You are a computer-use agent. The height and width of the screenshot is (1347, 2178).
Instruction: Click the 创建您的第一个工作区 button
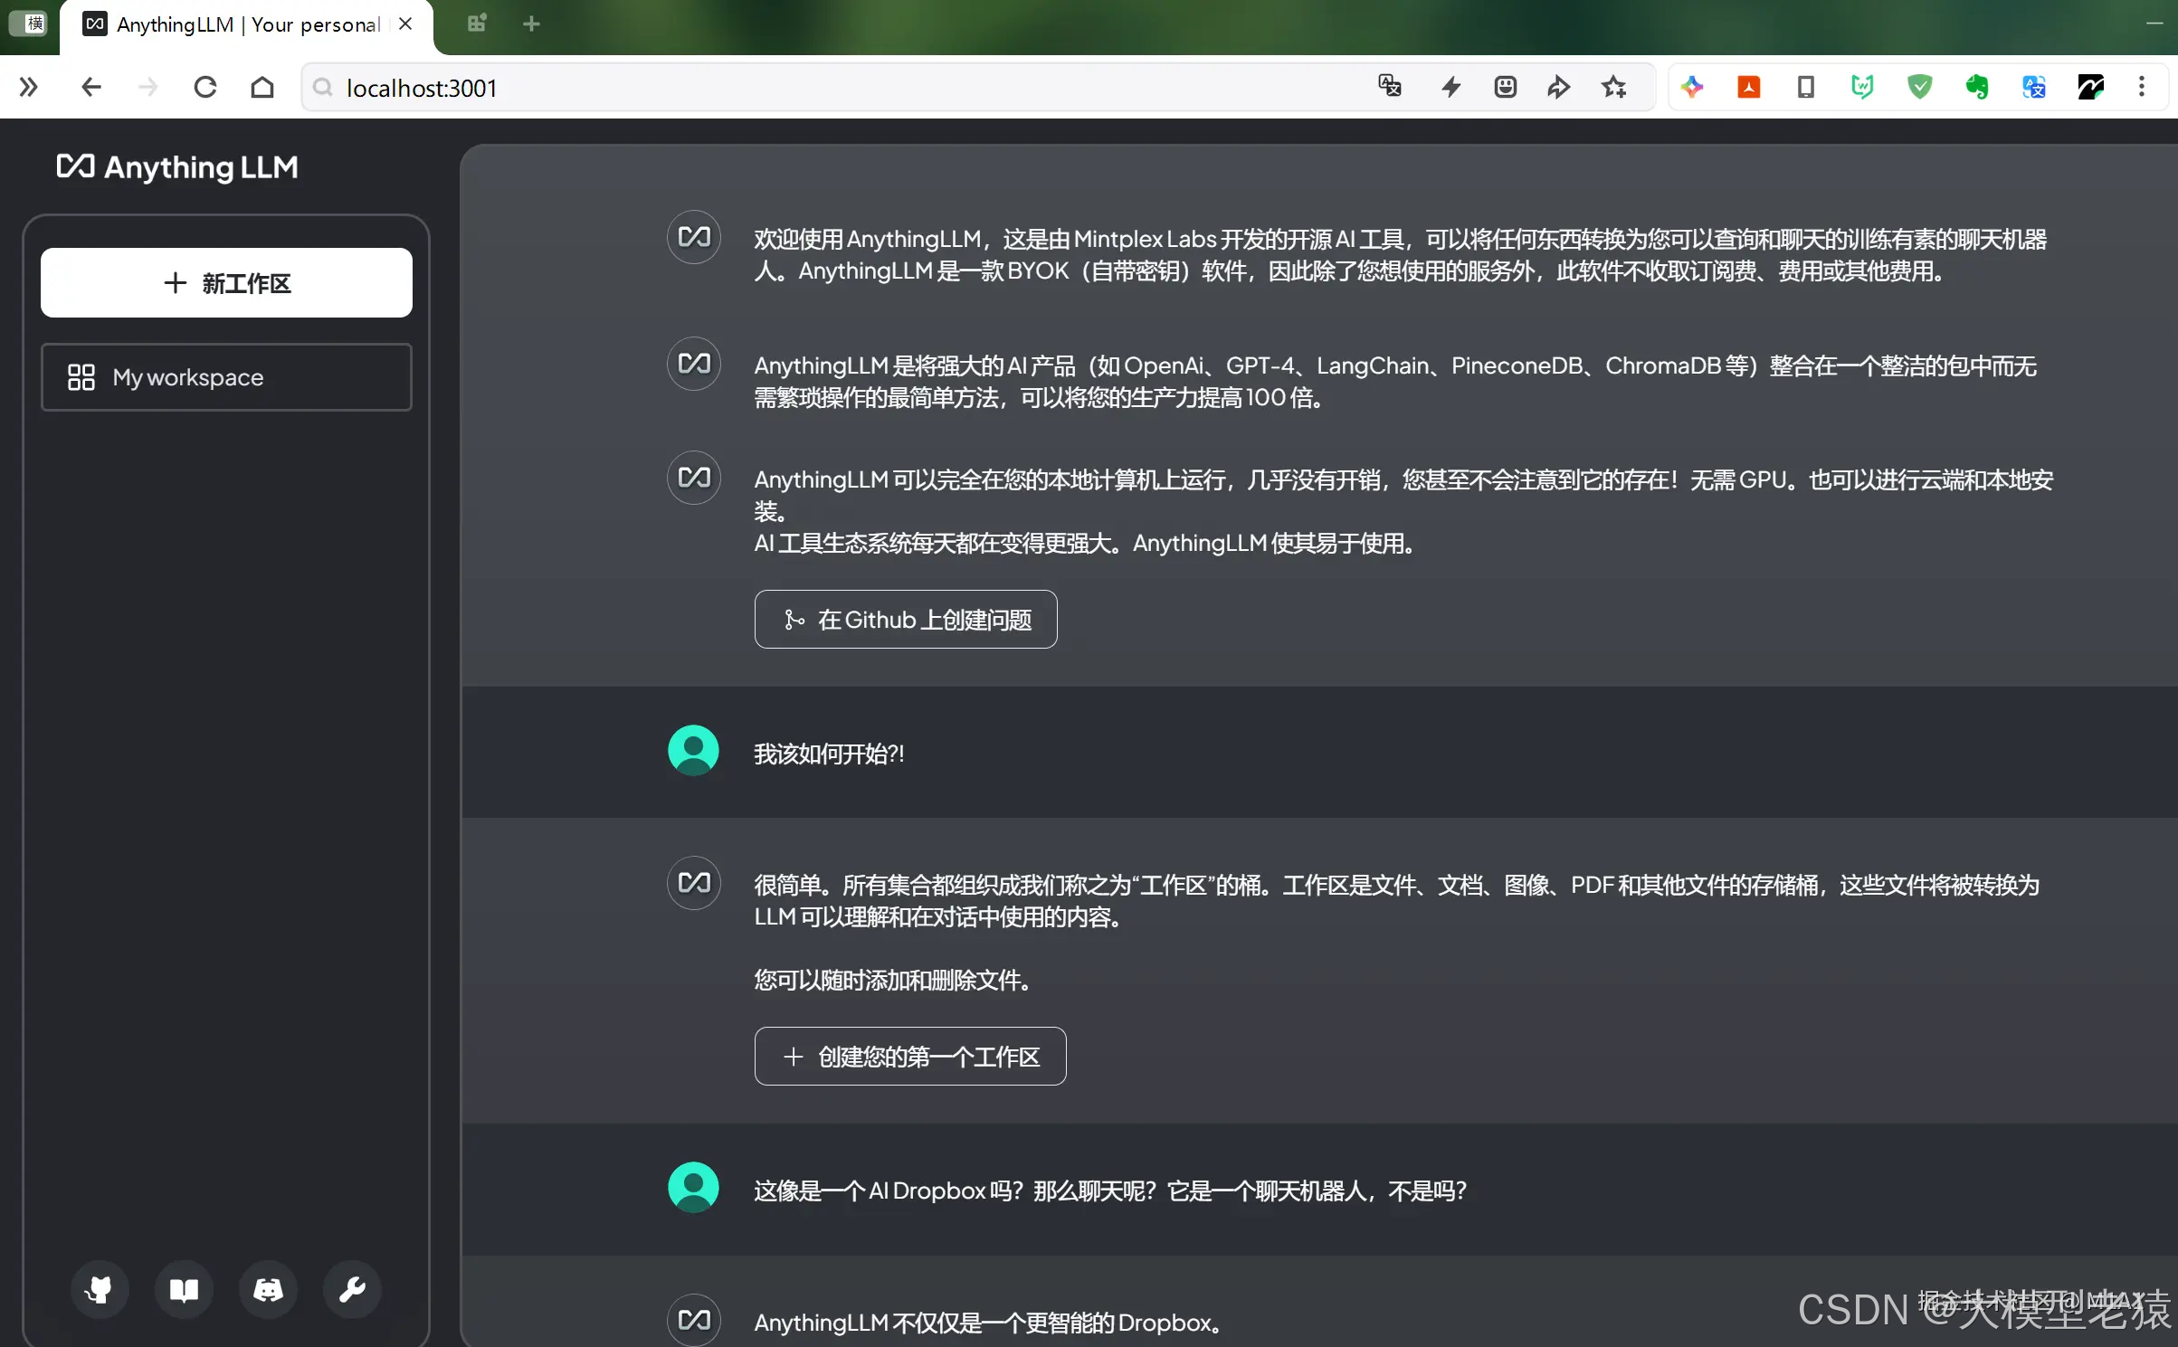pos(910,1057)
